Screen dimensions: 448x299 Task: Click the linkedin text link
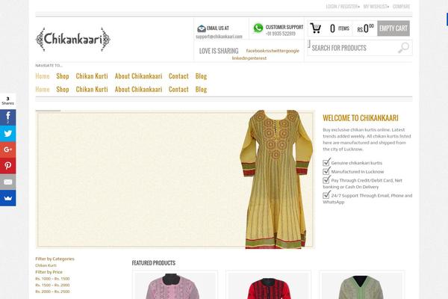[x=240, y=58]
